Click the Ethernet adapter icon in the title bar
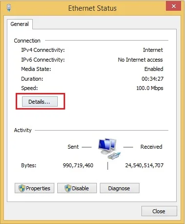185x224 pixels. tap(9, 8)
